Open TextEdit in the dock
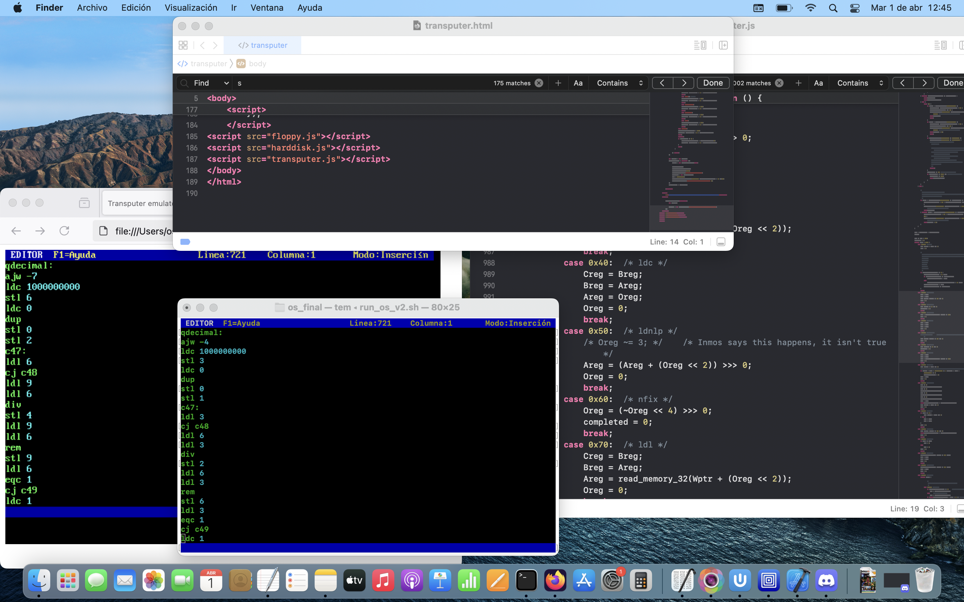The image size is (964, 602). click(x=268, y=581)
